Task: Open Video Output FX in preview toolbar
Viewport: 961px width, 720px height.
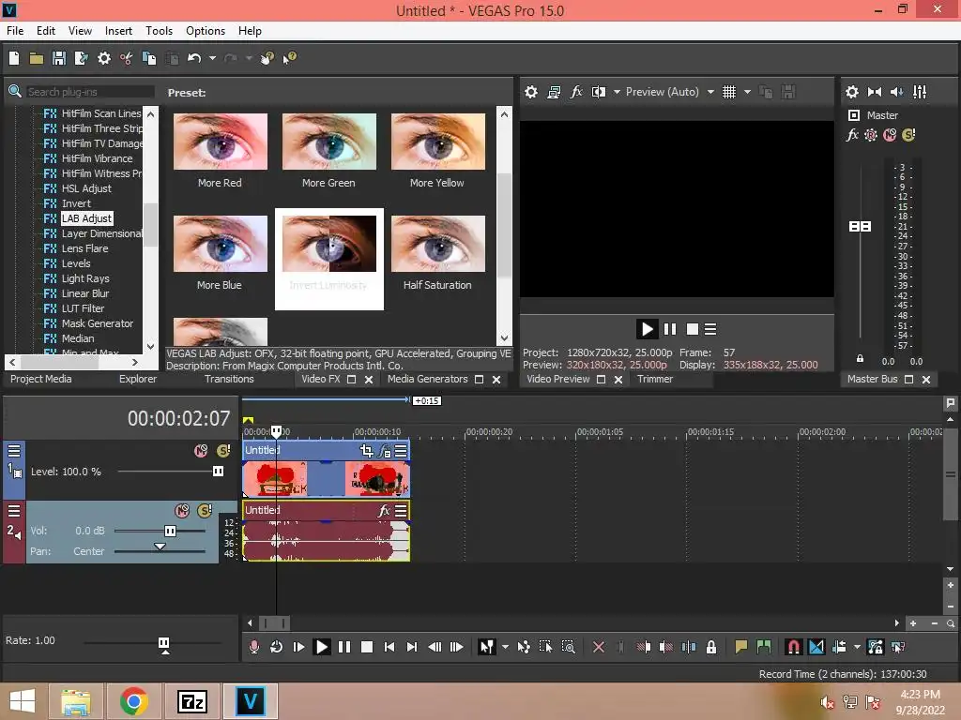Action: click(576, 92)
